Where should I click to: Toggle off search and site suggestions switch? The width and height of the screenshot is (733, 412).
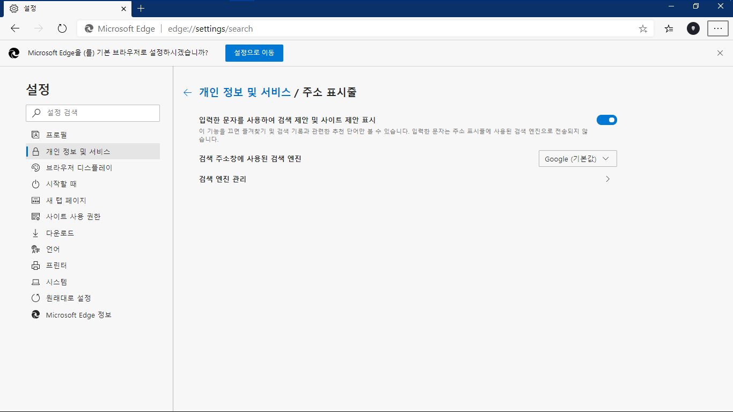point(607,120)
